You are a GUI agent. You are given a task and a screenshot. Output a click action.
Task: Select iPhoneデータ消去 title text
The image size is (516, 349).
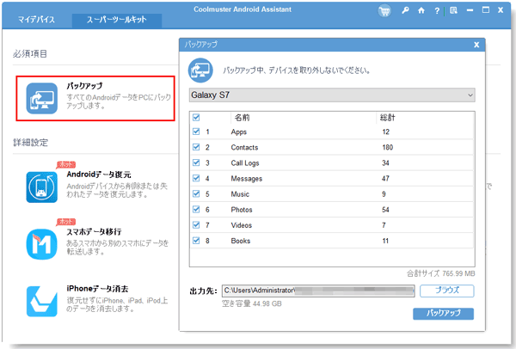97,289
